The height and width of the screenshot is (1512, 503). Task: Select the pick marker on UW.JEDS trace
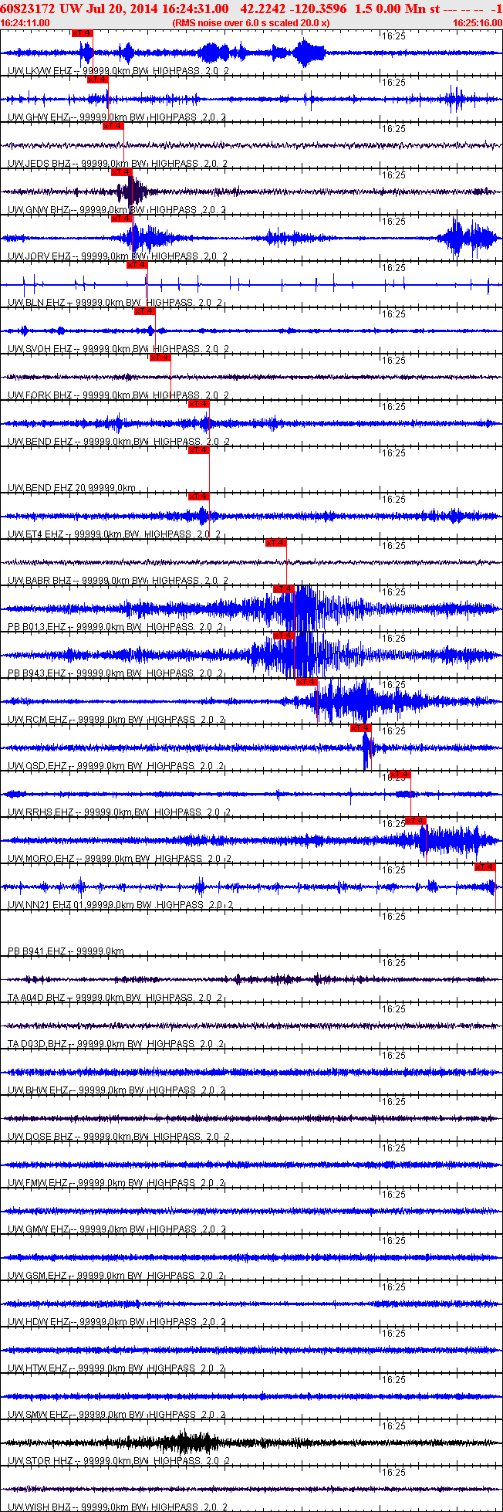[113, 126]
